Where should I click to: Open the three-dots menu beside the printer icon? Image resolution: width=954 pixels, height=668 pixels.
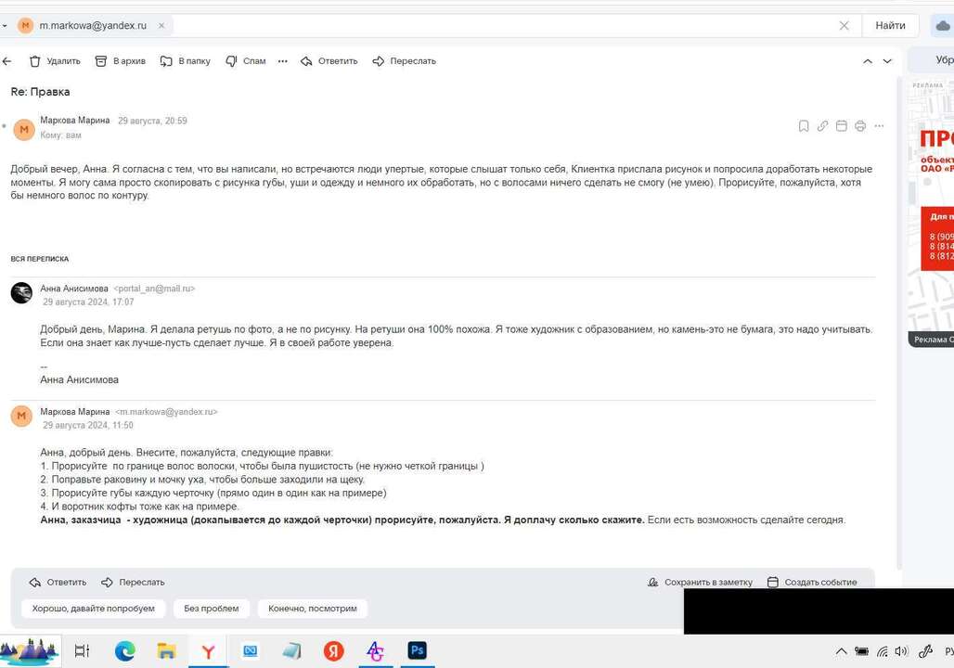pos(879,126)
